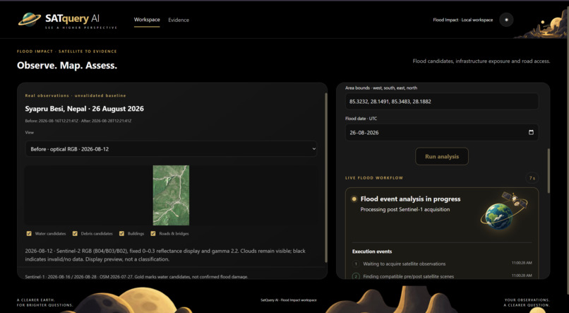
Task: Uncheck the Water candidates checkbox
Action: click(x=29, y=233)
